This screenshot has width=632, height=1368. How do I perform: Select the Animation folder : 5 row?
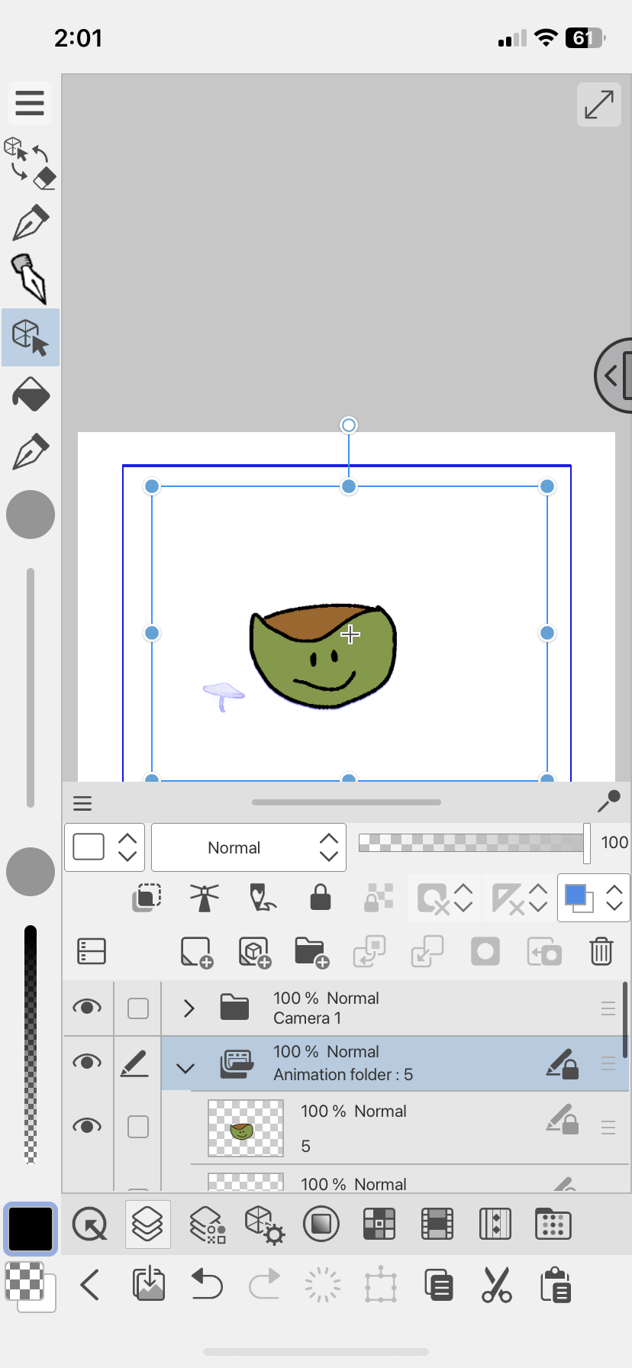395,1063
